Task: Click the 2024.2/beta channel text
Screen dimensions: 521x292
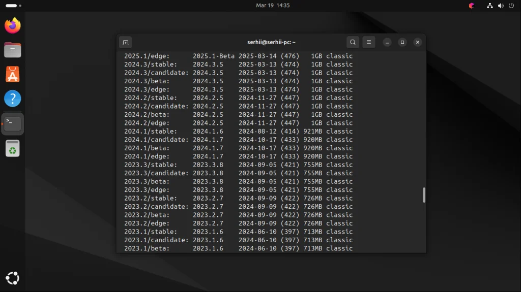Action: tap(147, 114)
